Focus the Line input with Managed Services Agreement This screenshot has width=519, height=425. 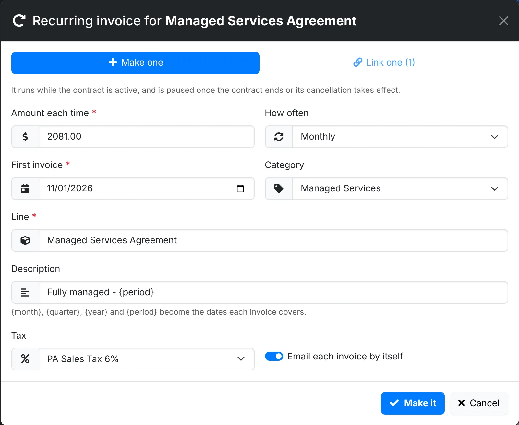[x=273, y=240]
